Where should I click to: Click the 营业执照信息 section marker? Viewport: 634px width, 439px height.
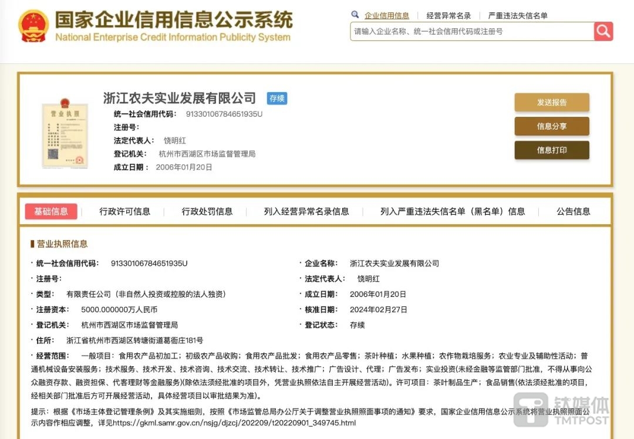[60, 244]
